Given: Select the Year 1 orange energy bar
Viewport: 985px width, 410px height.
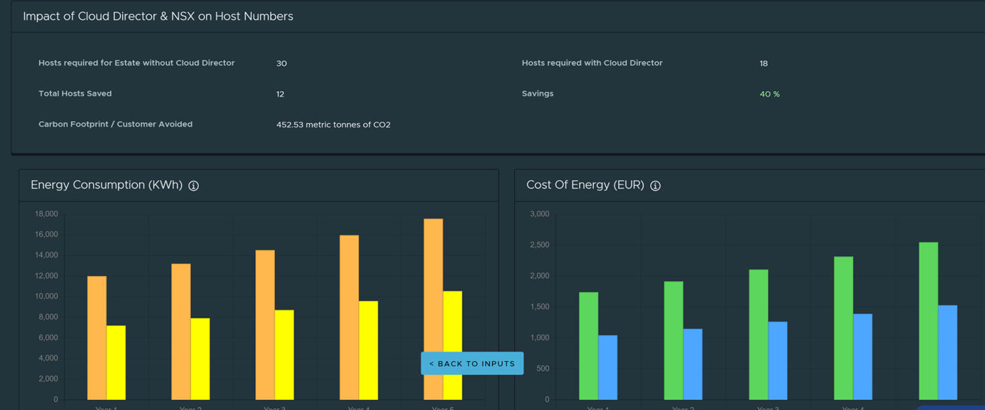Looking at the screenshot, I should (x=97, y=338).
